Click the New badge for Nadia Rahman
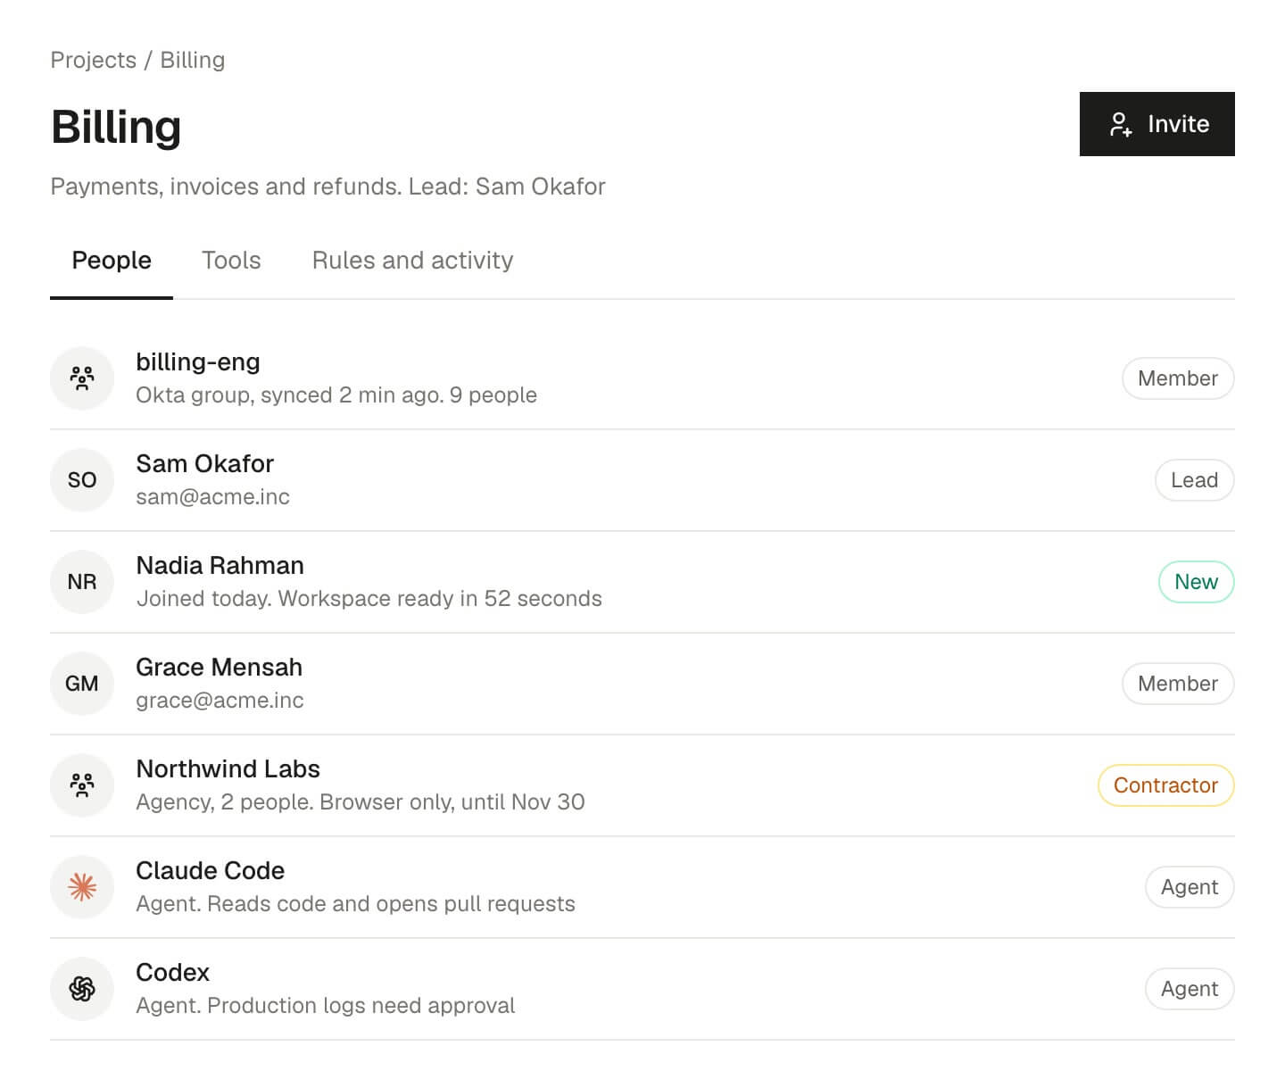Viewport: 1285px width, 1071px height. pyautogui.click(x=1196, y=582)
